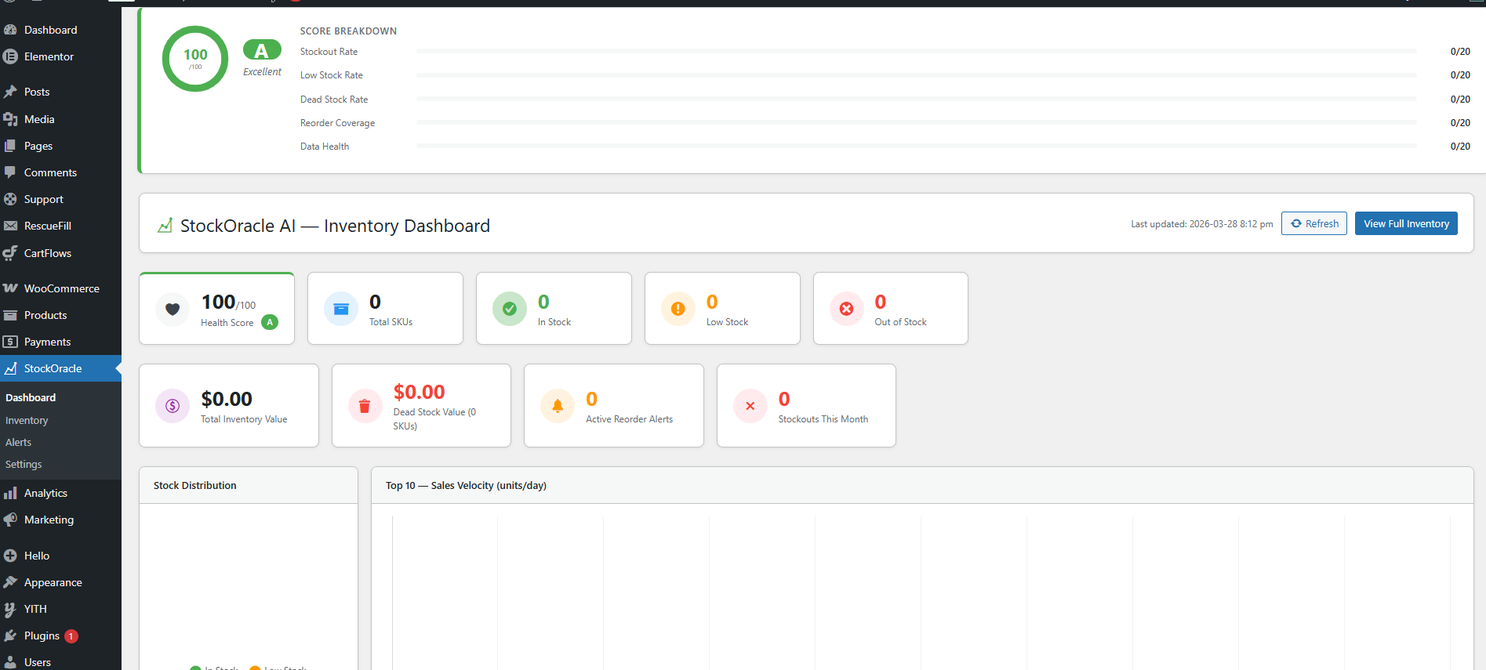Click the Data Health progress bar

[916, 146]
